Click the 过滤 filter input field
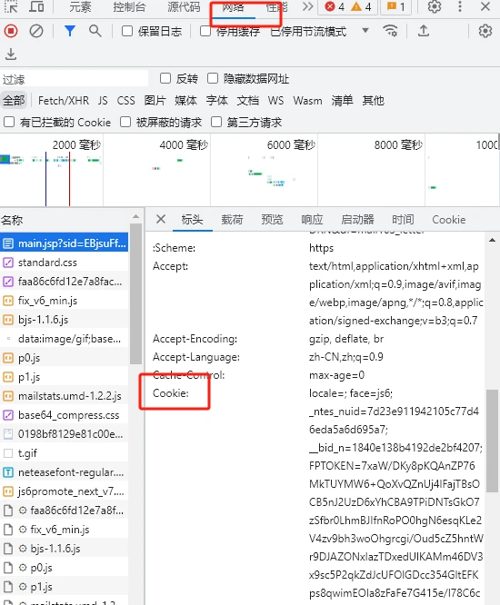This screenshot has height=605, width=500. click(75, 79)
